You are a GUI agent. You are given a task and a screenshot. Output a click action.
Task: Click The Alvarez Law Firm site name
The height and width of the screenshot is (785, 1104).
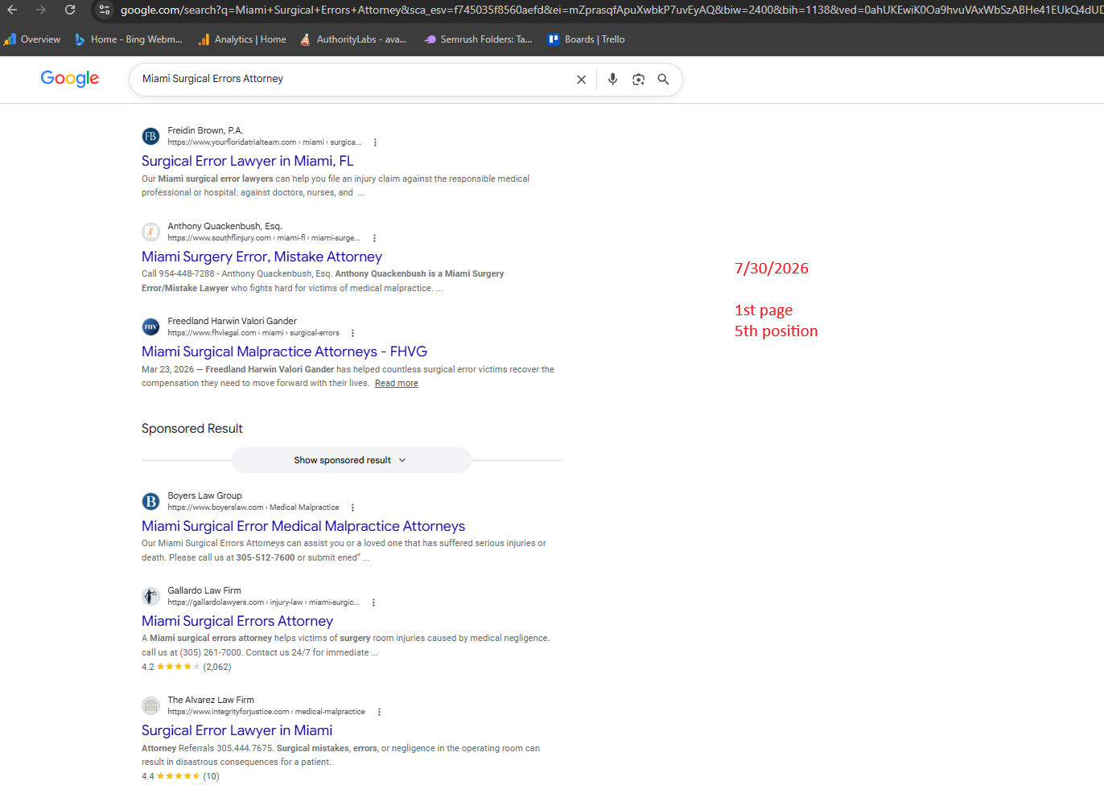pos(211,700)
